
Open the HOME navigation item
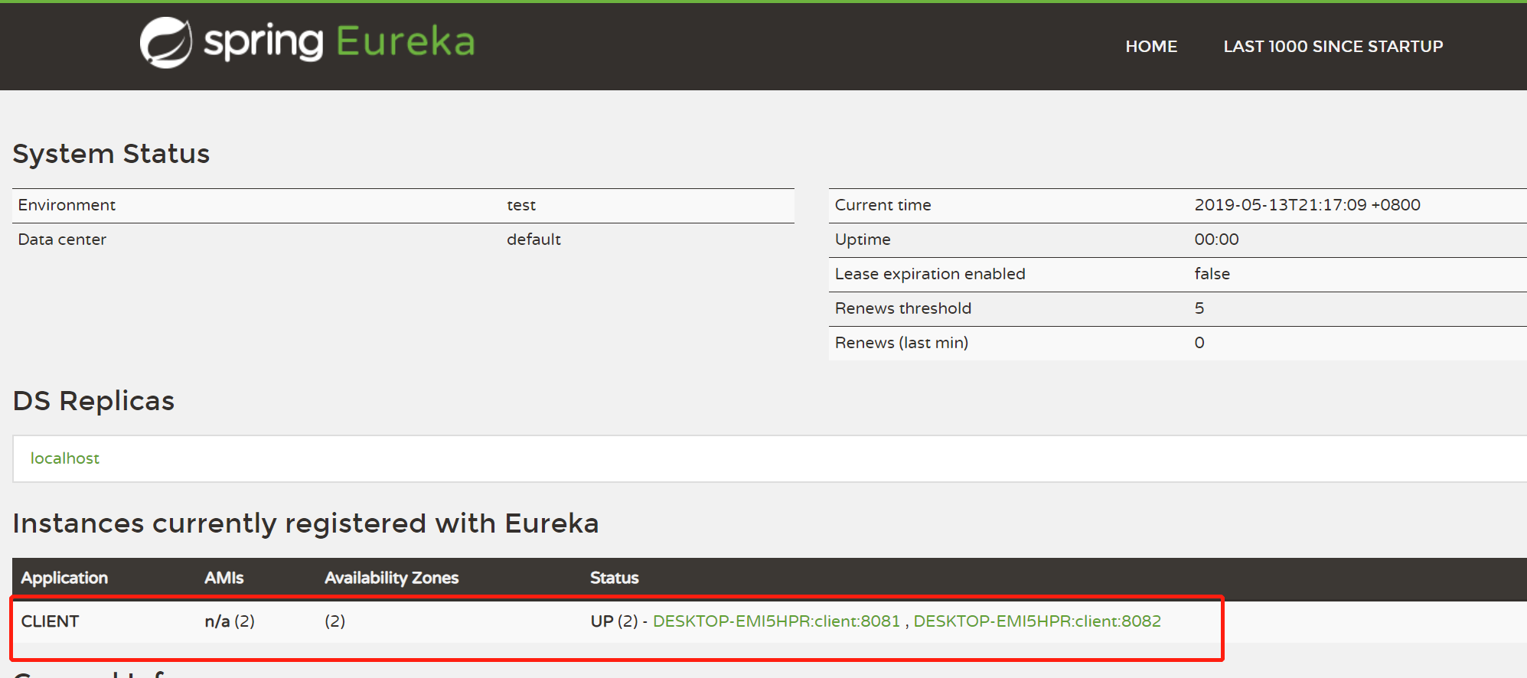(1151, 47)
